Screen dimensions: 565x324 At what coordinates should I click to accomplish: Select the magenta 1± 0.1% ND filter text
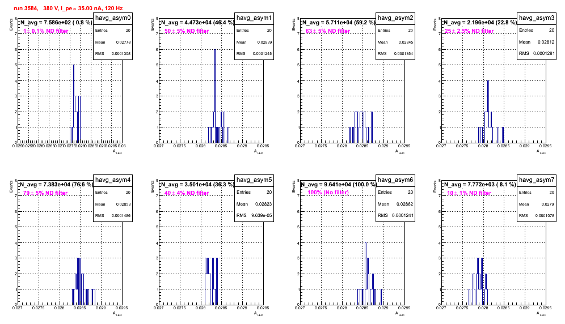click(x=46, y=31)
